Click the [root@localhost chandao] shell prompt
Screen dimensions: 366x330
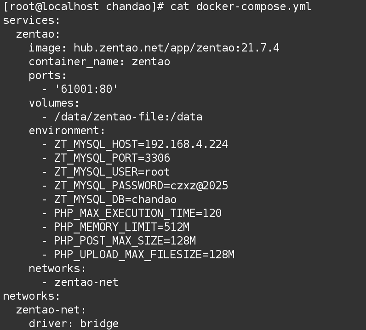tap(83, 6)
